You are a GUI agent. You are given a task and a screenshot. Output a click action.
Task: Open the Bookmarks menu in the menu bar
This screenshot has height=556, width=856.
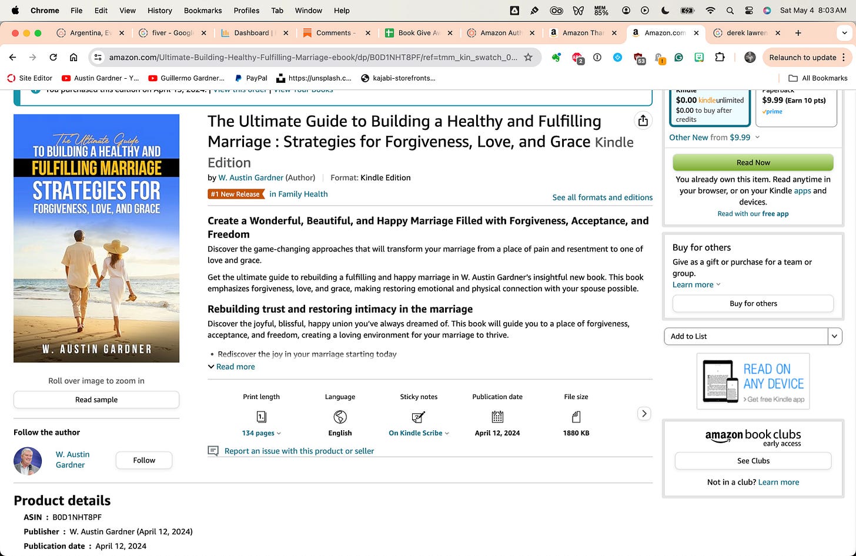point(203,10)
